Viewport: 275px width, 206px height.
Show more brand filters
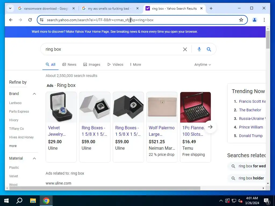13,146
